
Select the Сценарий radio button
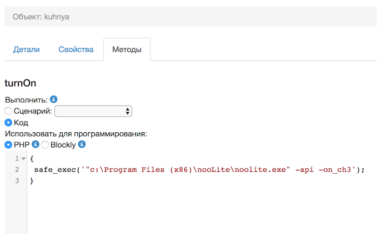click(x=8, y=111)
